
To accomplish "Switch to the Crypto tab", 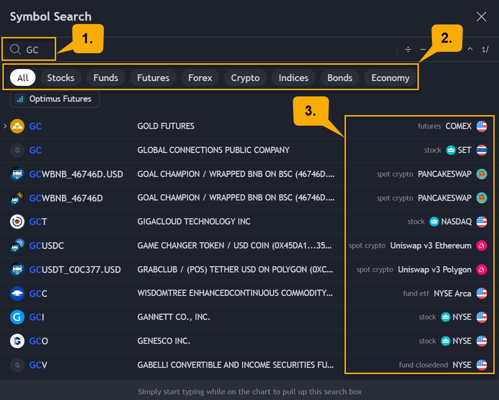I will coord(245,77).
